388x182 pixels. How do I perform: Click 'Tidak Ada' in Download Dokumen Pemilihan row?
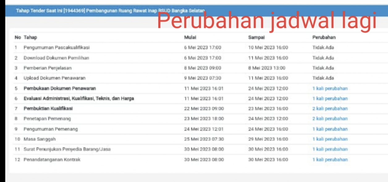[x=323, y=58]
